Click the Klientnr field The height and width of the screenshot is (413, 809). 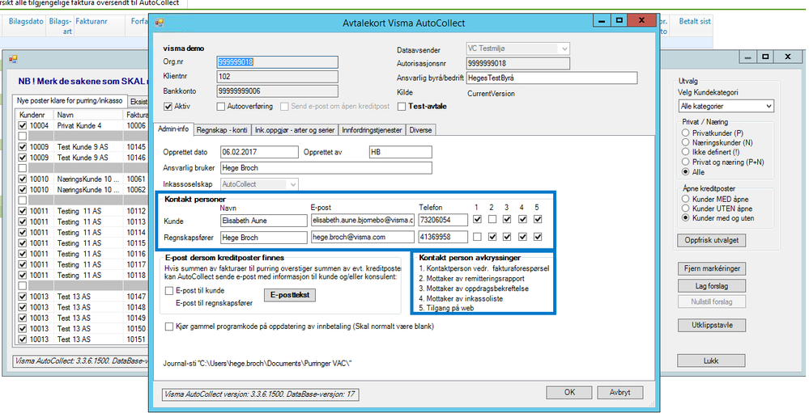pos(278,77)
